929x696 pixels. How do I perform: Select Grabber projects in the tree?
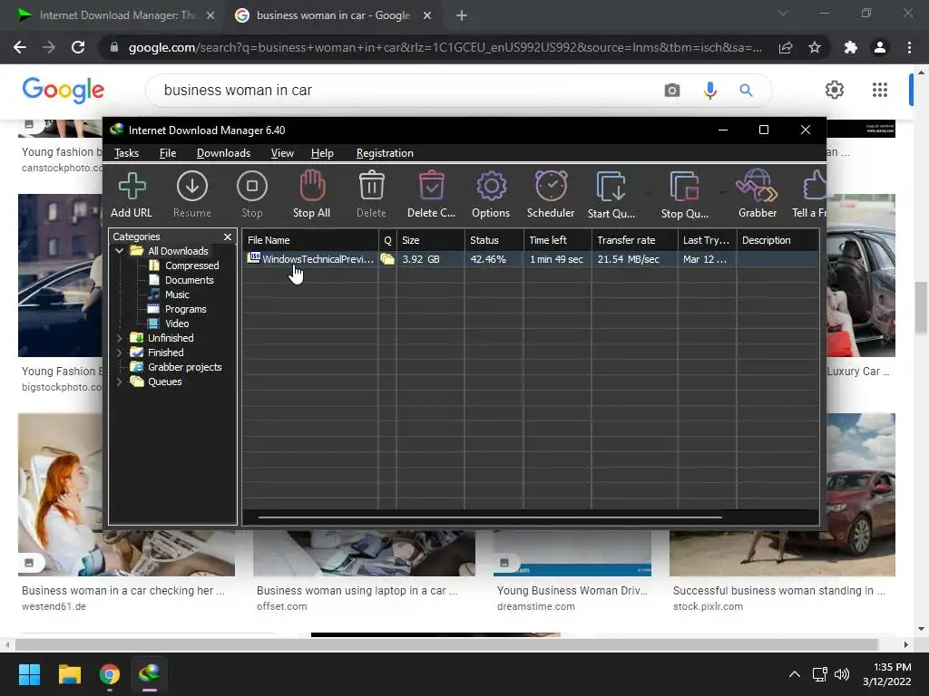[184, 367]
